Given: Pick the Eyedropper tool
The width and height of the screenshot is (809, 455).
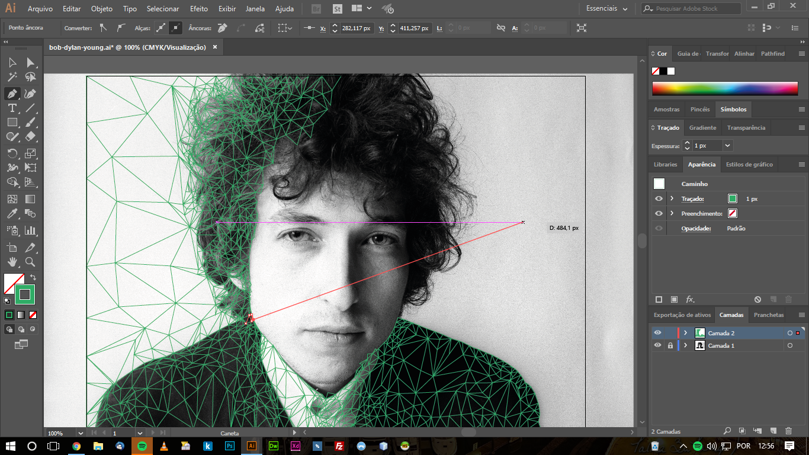Looking at the screenshot, I should click(x=12, y=214).
